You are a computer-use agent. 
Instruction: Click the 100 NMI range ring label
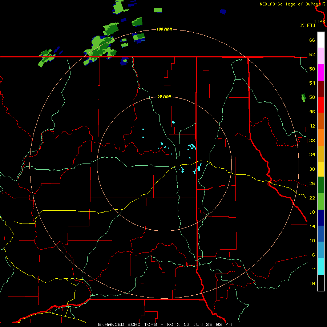coord(164,29)
